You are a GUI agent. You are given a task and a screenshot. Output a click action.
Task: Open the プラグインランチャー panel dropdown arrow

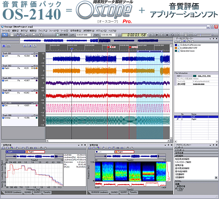(x=210, y=145)
